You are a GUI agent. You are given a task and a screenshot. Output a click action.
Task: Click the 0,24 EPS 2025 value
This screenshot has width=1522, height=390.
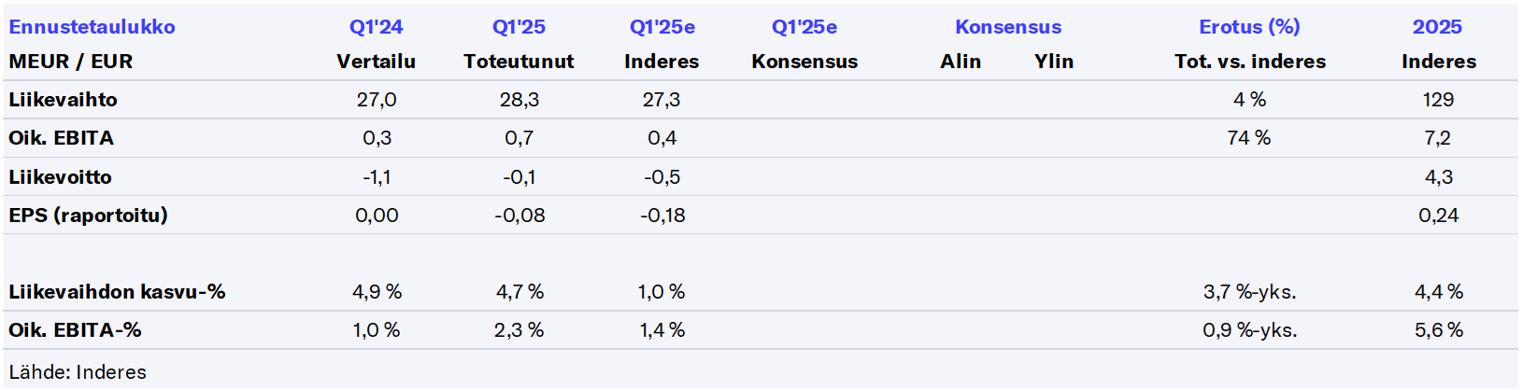1438,216
